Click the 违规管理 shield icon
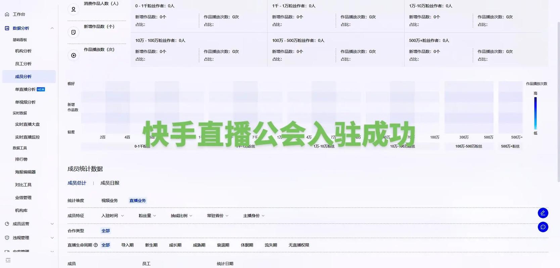This screenshot has height=268, width=560. (7, 238)
